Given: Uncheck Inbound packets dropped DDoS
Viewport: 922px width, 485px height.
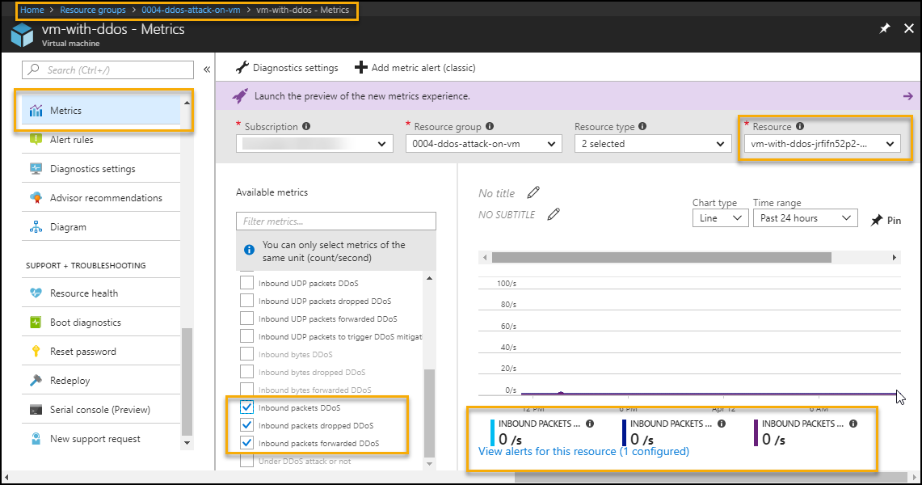Looking at the screenshot, I should click(247, 425).
